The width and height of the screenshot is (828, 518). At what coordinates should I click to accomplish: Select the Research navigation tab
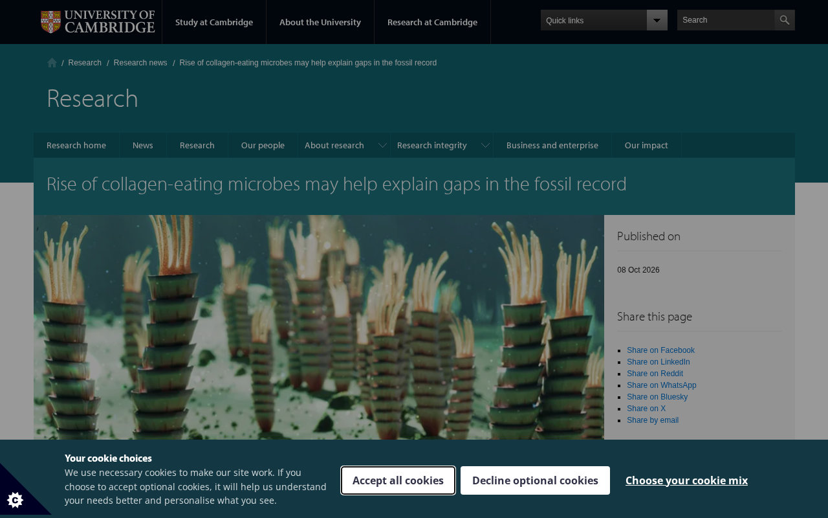pyautogui.click(x=197, y=146)
